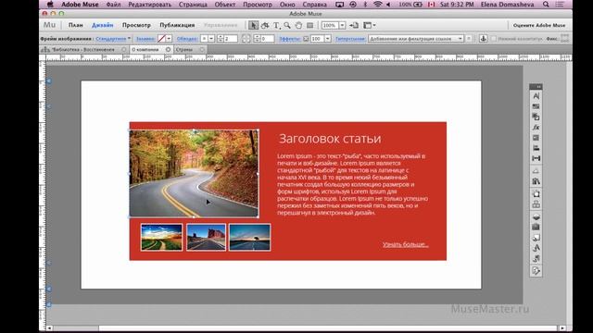Select the Selection arrow tool

click(253, 25)
